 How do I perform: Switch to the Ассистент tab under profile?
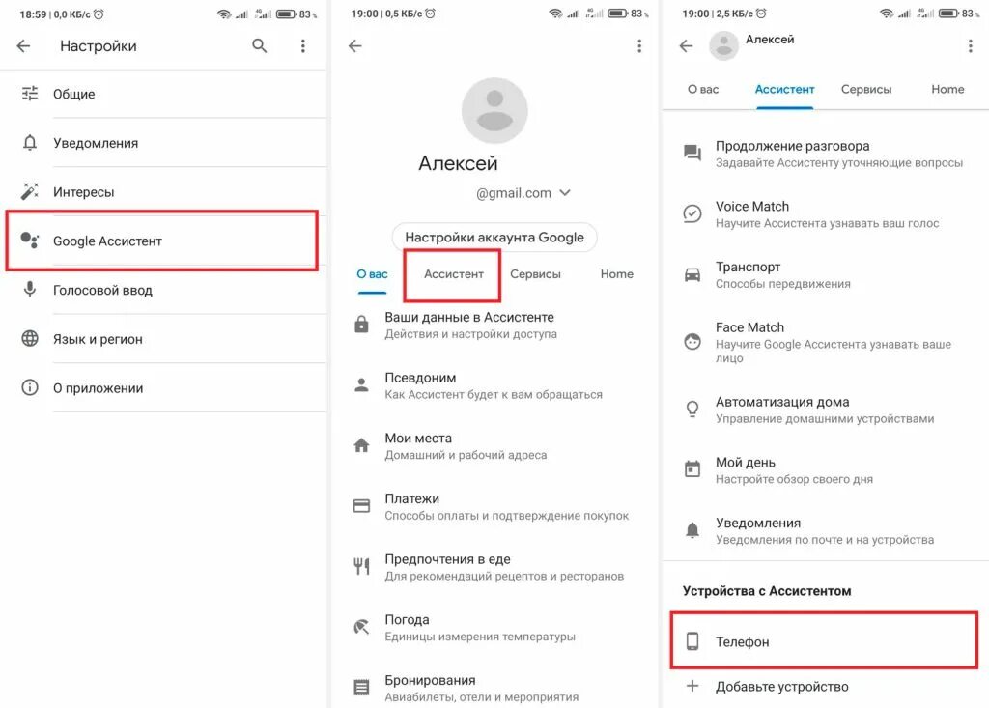point(454,274)
